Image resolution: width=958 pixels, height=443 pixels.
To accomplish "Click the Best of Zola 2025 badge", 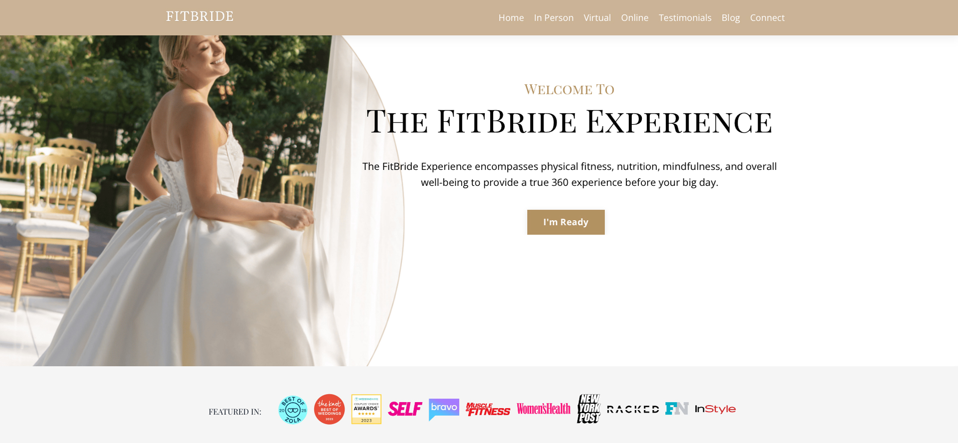I will pos(293,410).
